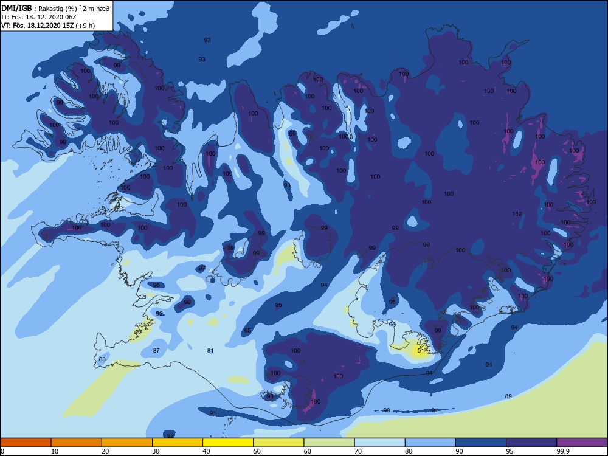The width and height of the screenshot is (608, 456).
Task: Click the initial time line 'IT: Fös. 18. 12. 2020 06Z'
Action: pos(39,17)
